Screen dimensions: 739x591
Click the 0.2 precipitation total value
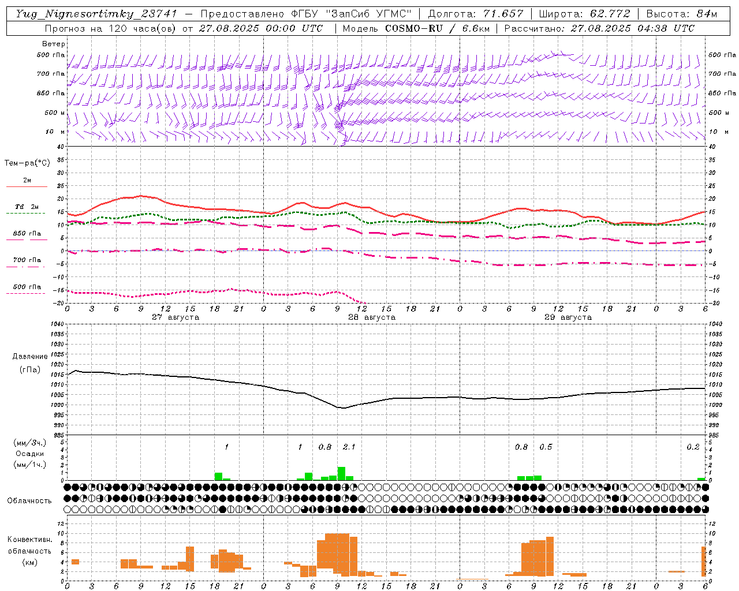693,447
